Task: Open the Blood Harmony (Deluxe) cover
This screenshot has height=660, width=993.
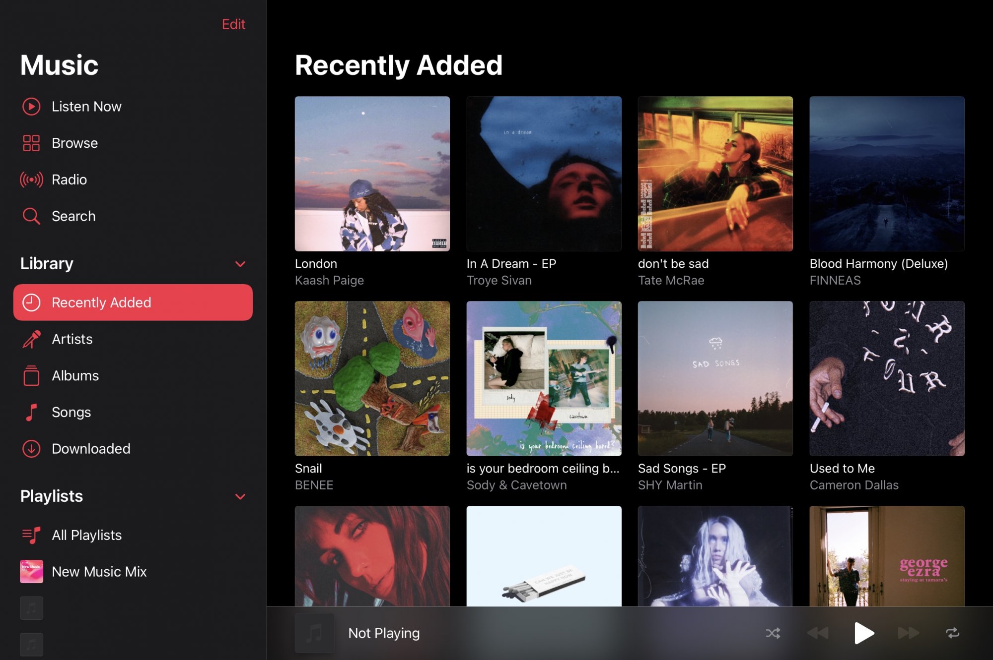Action: (887, 174)
